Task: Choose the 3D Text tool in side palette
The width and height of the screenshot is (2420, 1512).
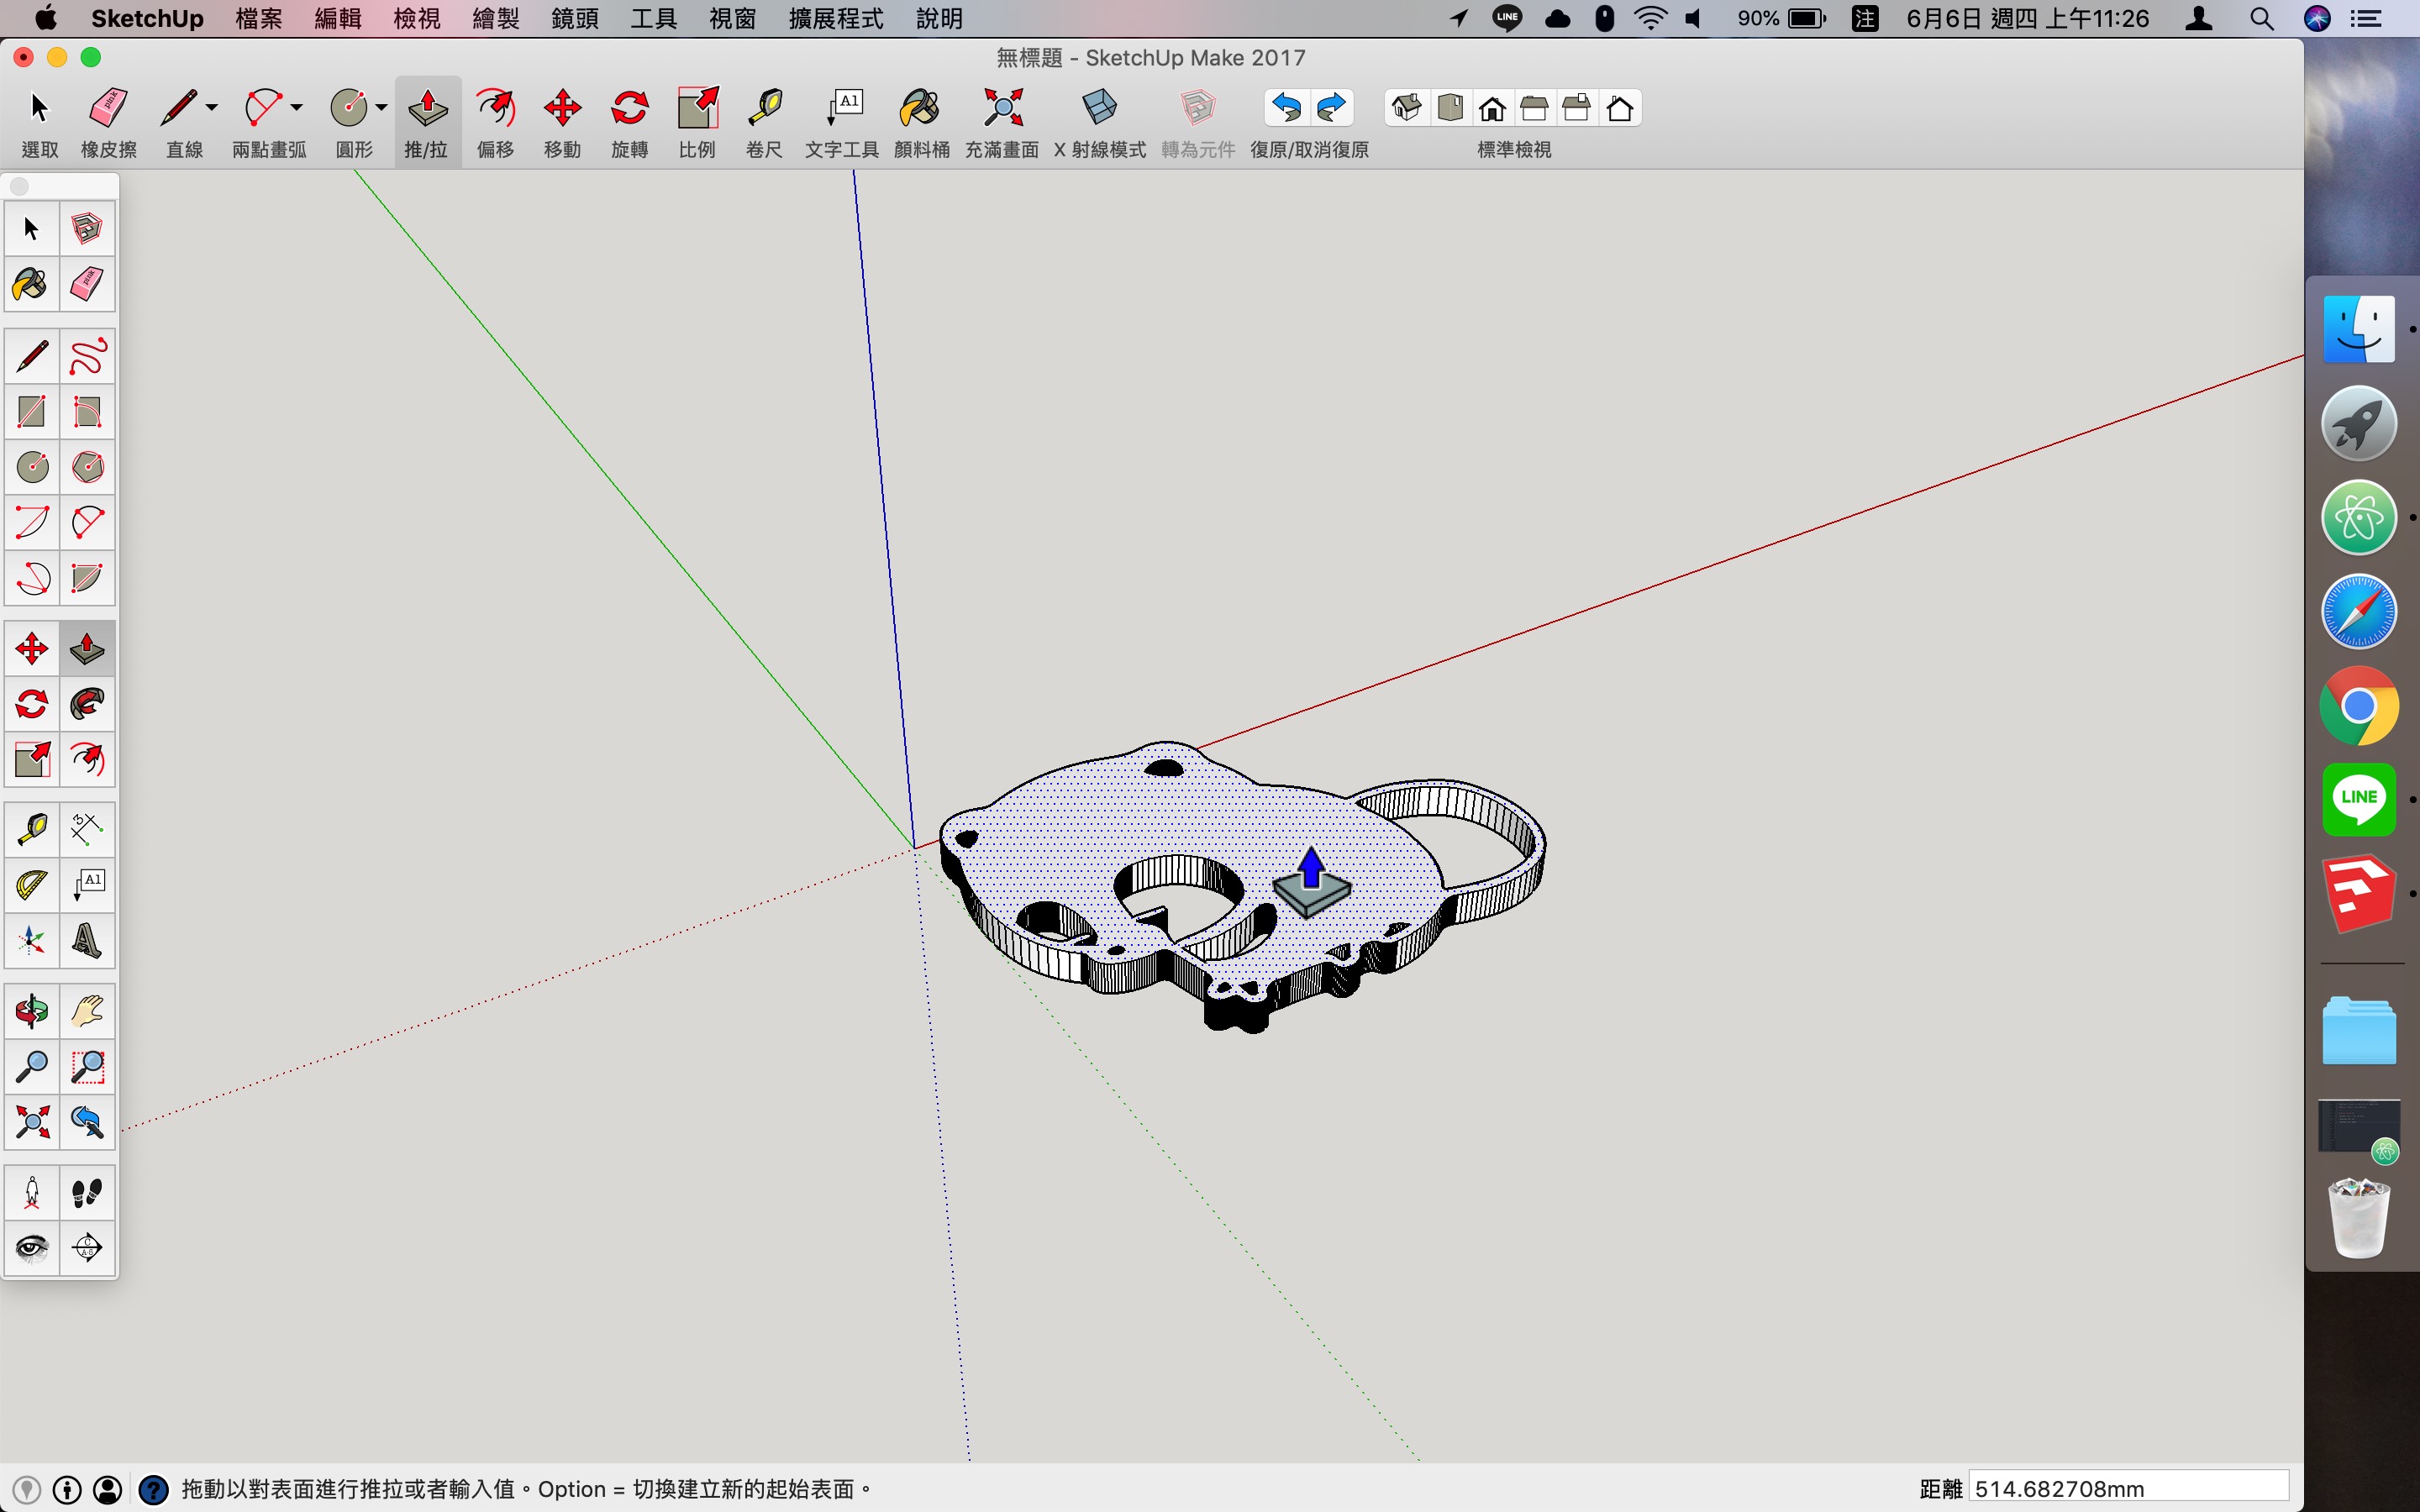Action: [x=87, y=941]
